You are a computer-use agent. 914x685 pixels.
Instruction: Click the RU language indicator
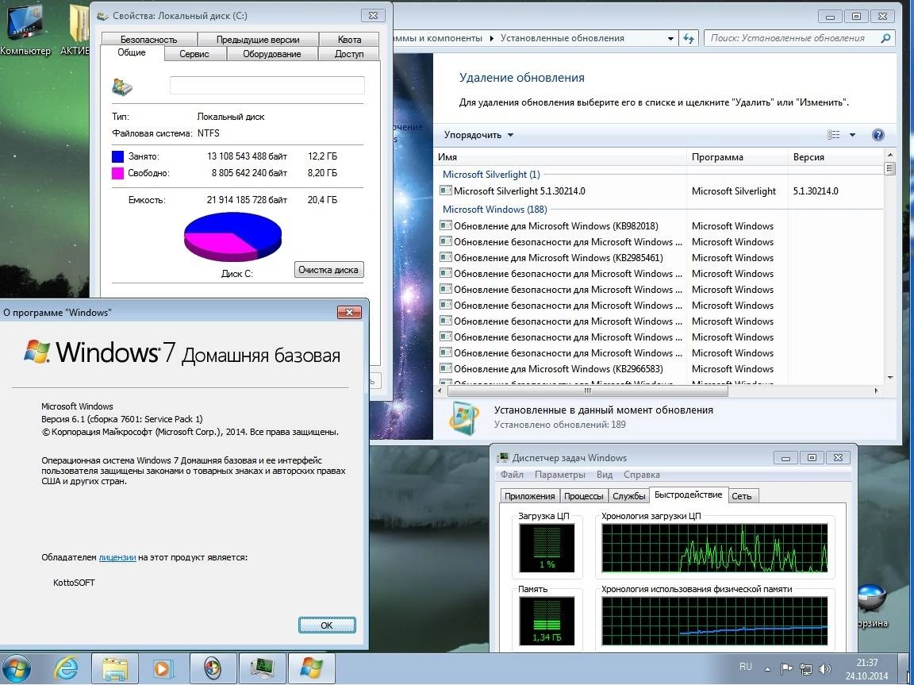(x=746, y=667)
